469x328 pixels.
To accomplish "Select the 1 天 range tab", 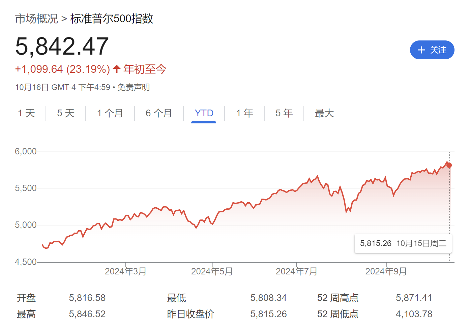I will (26, 113).
